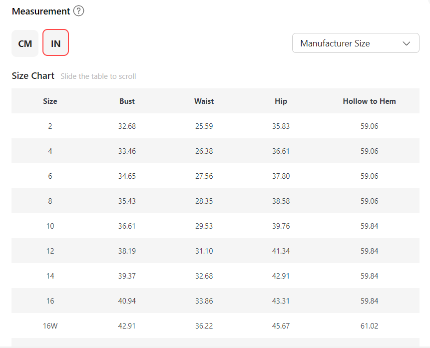Viewport: 430px width, 348px height.
Task: Select the IN unit toggle
Action: [55, 43]
